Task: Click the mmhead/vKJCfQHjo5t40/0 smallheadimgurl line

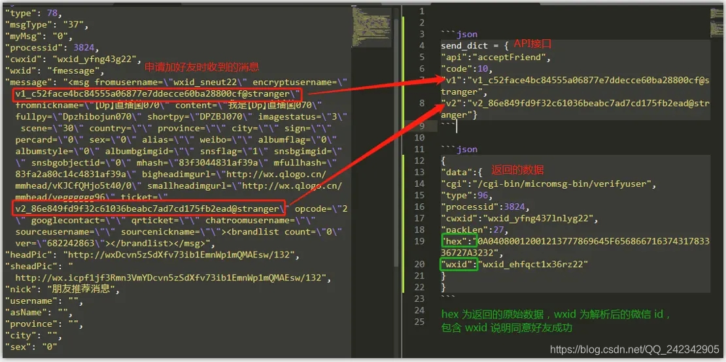Action: [179, 186]
